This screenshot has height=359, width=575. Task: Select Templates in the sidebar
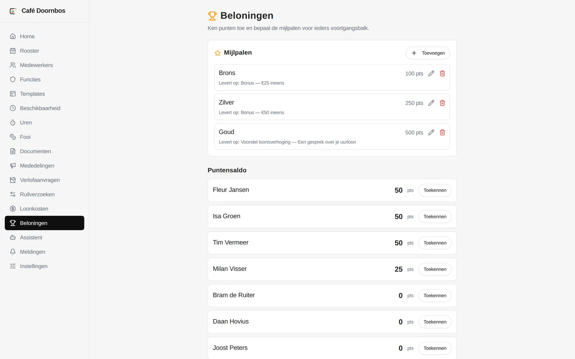click(44, 94)
